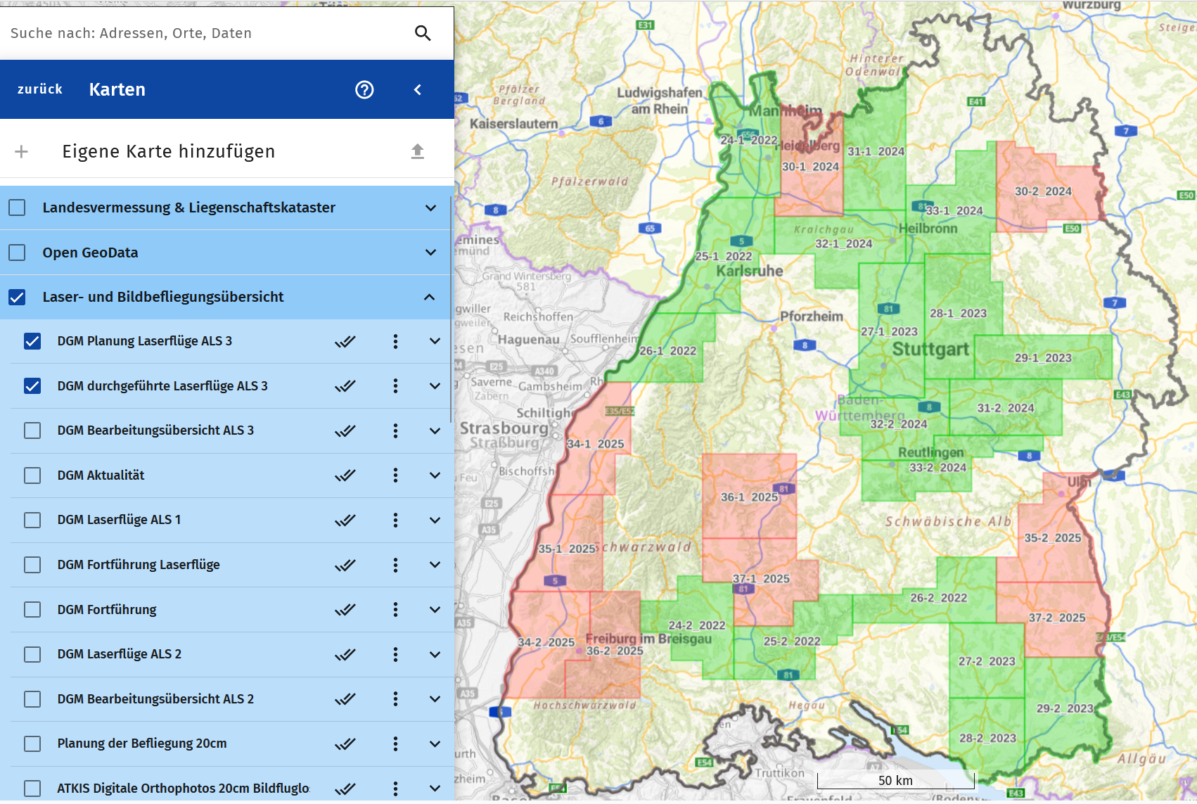Check the Open GeoData category checkbox
1197x804 pixels.
pyautogui.click(x=18, y=253)
